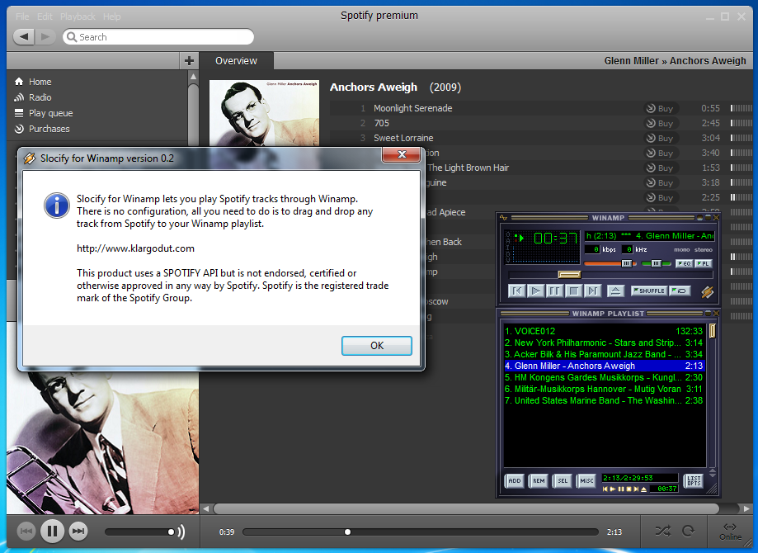Toggle the Winamp repeat button
The width and height of the screenshot is (758, 553).
(679, 291)
